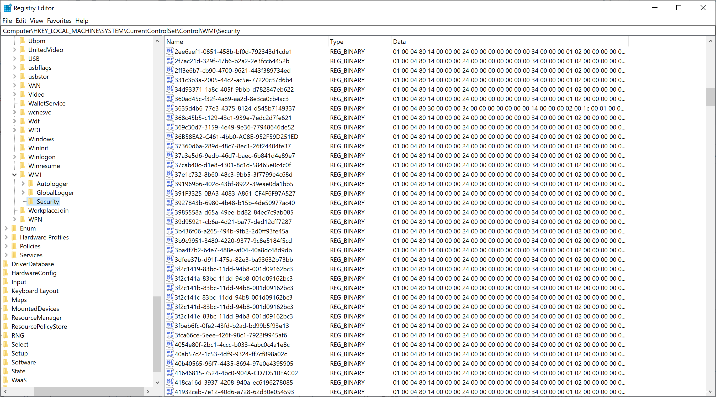Click the folder icon next to DriverDatabase
Image resolution: width=716 pixels, height=397 pixels.
6,264
